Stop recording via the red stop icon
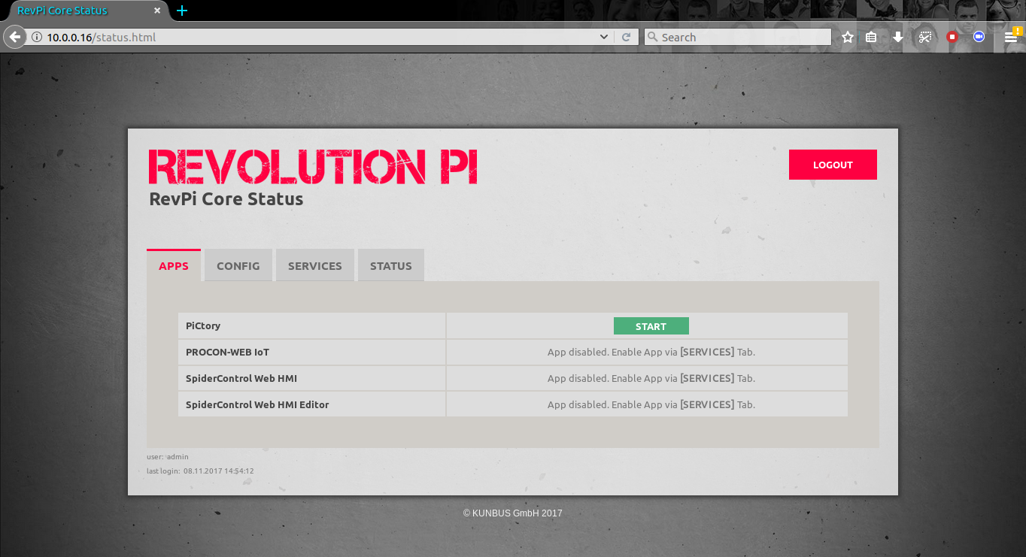The width and height of the screenshot is (1026, 557). click(x=952, y=36)
